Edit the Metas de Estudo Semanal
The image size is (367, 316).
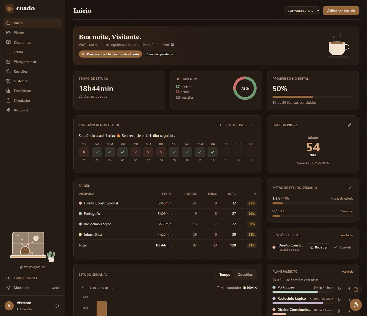[x=349, y=188]
